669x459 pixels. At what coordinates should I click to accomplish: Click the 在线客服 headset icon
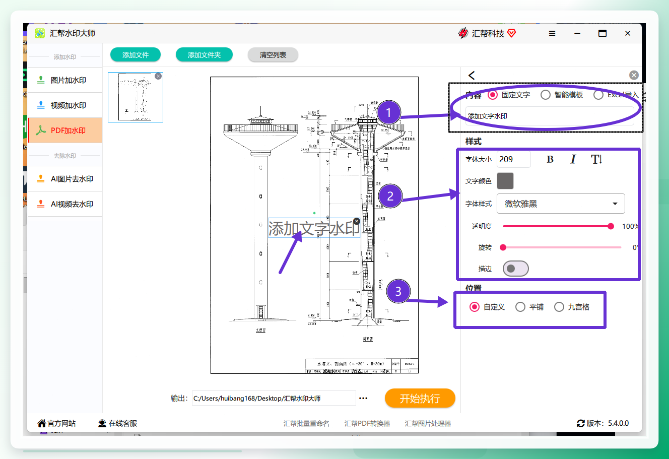tap(102, 423)
